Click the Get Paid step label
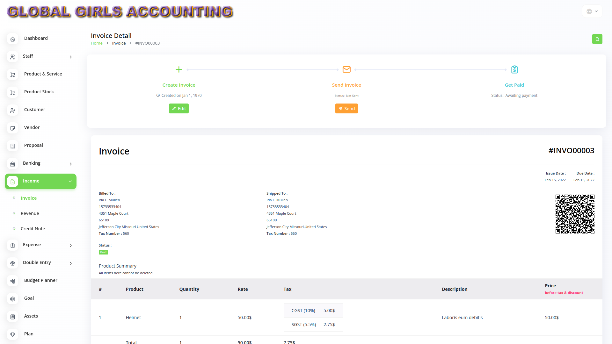Image resolution: width=612 pixels, height=344 pixels. pos(514,85)
